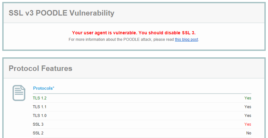
Task: Click the asterisk after Protocols
Action: coord(53,88)
